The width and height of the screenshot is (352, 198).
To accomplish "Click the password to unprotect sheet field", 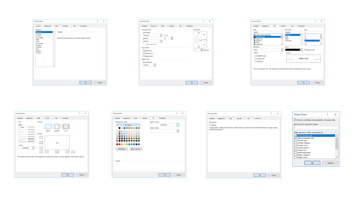I will point(316,128).
